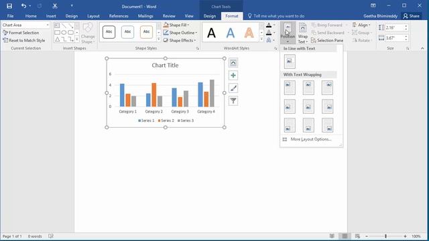429x241 pixels.
Task: Expand the Chart Area element selector
Action: tap(48, 25)
